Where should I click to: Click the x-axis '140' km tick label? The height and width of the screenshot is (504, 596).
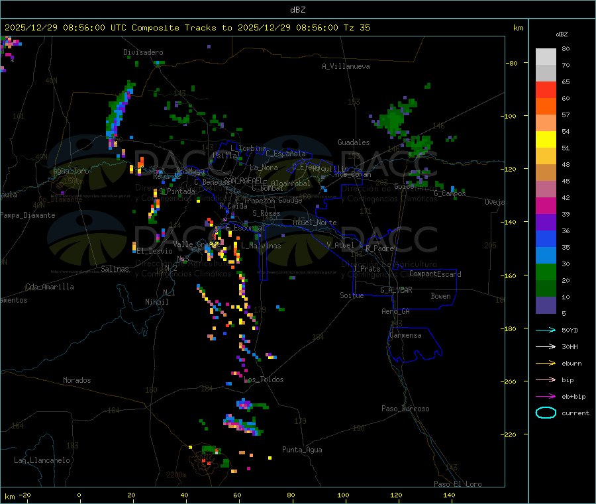coord(449,495)
